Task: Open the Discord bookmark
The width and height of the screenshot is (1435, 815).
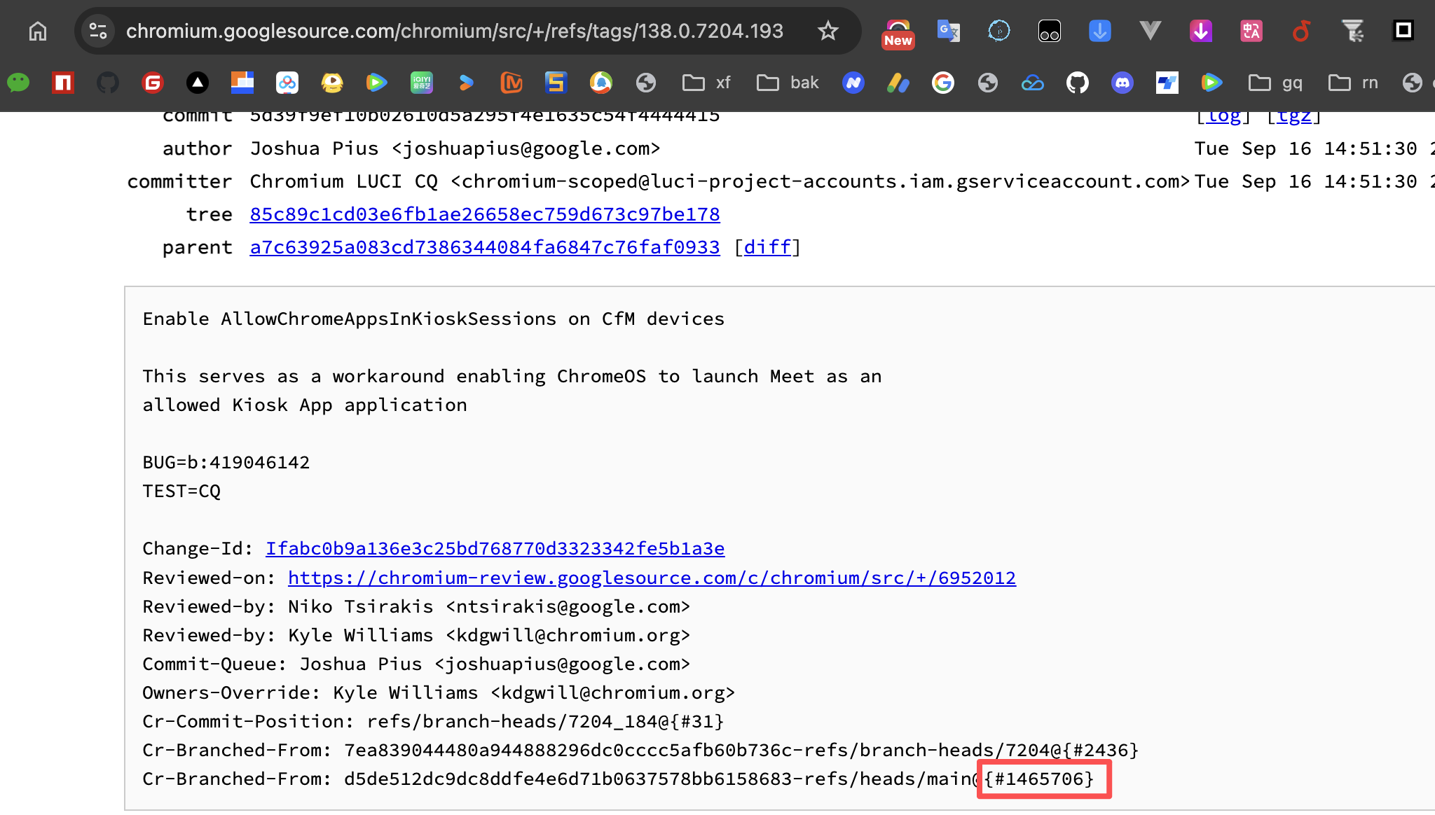Action: point(1122,83)
